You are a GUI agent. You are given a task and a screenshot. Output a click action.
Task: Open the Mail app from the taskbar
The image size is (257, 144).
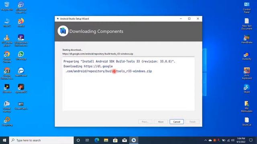[124, 140]
